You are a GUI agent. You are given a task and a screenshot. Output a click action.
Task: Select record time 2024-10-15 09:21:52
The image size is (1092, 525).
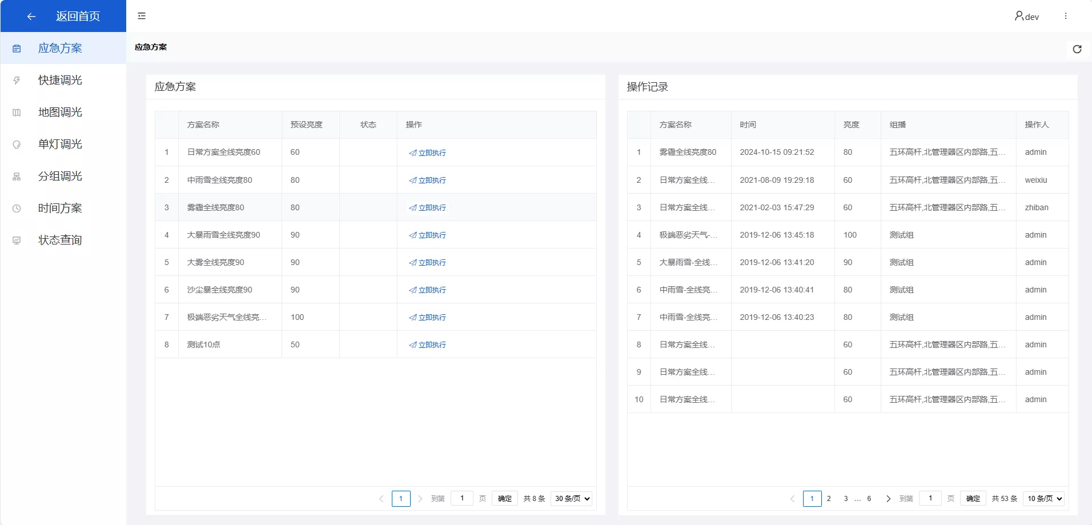point(777,152)
